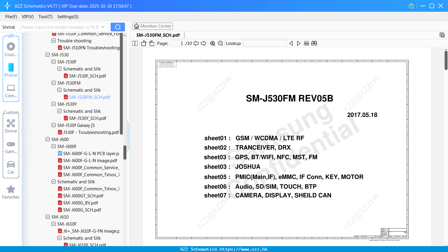Open the VIP(V) menu
This screenshot has height=252, width=448.
pyautogui.click(x=28, y=17)
